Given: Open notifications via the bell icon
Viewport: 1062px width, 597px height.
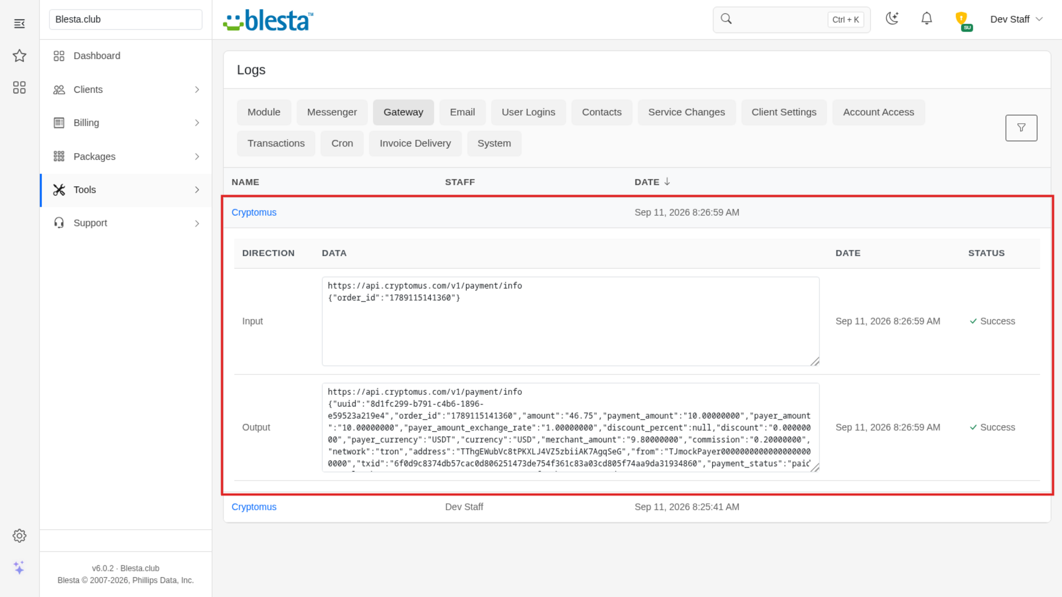Looking at the screenshot, I should pyautogui.click(x=926, y=19).
